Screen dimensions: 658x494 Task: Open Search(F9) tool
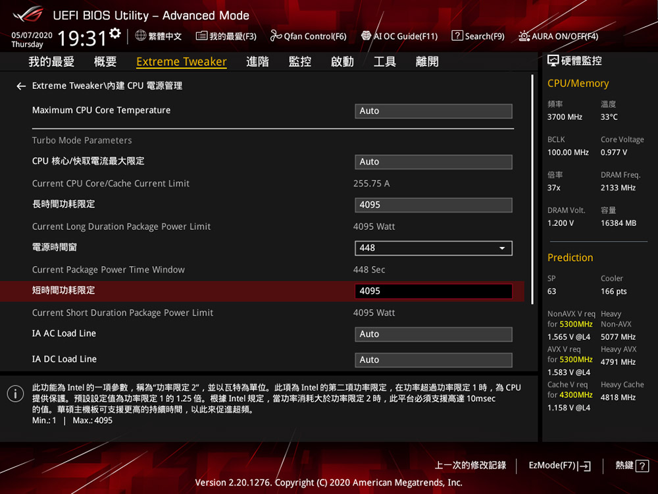pyautogui.click(x=478, y=36)
